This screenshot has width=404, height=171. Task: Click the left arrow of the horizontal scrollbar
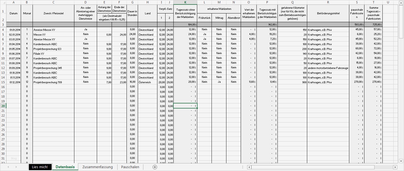coord(249,167)
